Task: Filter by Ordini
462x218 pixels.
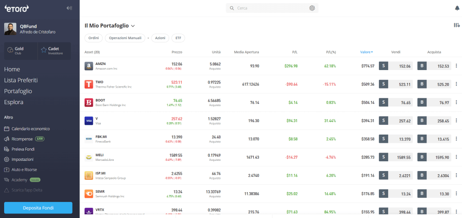Action: coord(93,38)
